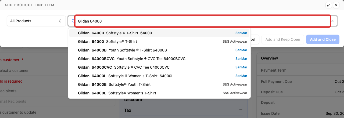Click the search magnifier icon
344x118 pixels.
coord(73,21)
